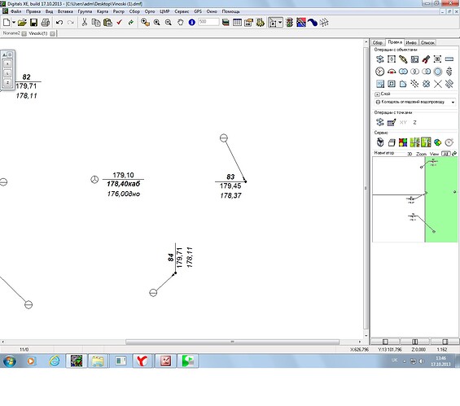
Task: Switch to the Инфо tab
Action: [411, 43]
